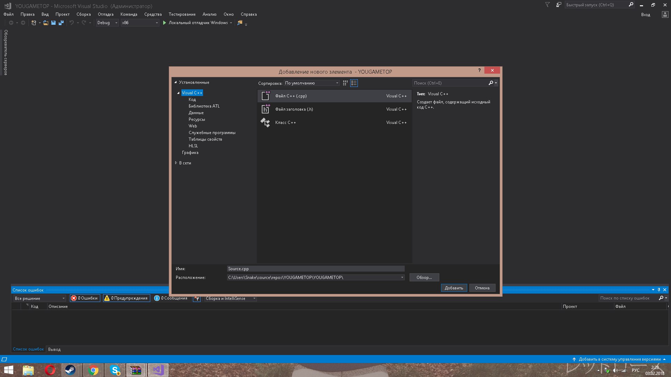Switch to the Вывод tab
This screenshot has height=377, width=671.
click(54, 349)
